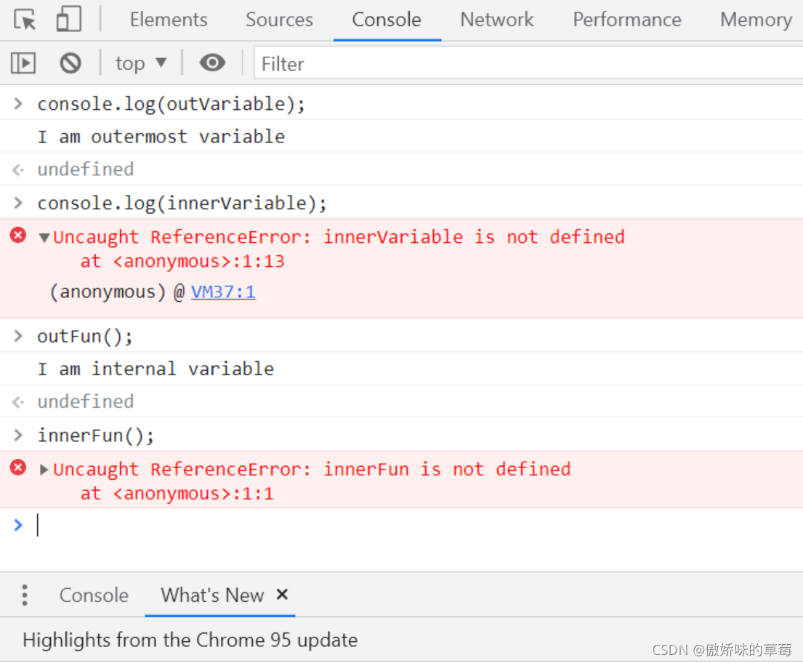
Task: Toggle the device toolbar icon
Action: pos(68,19)
